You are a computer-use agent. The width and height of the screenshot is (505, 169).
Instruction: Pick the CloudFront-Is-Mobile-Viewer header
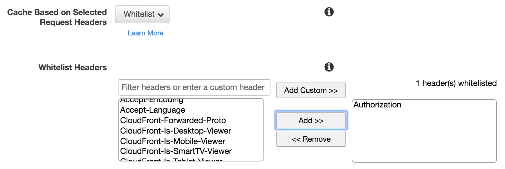[173, 141]
